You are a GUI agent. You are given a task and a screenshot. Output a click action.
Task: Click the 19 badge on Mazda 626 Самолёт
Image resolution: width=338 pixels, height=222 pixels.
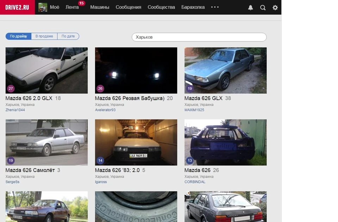tap(11, 160)
